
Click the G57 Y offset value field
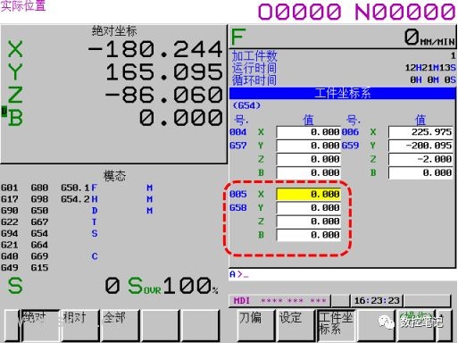click(x=308, y=146)
